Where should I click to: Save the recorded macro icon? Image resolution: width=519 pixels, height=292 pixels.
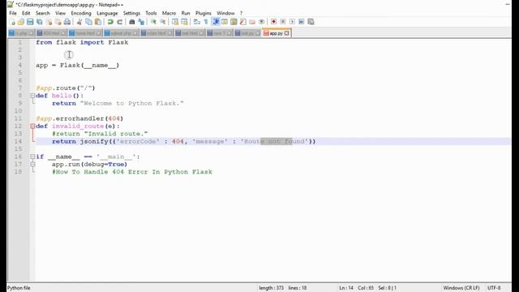(x=311, y=22)
